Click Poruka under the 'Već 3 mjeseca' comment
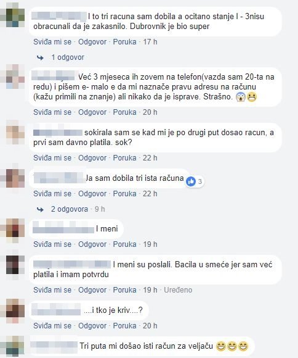This screenshot has width=298, height=358. pyautogui.click(x=124, y=112)
